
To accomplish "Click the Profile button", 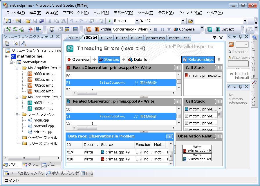I will pyautogui.click(x=103, y=29).
